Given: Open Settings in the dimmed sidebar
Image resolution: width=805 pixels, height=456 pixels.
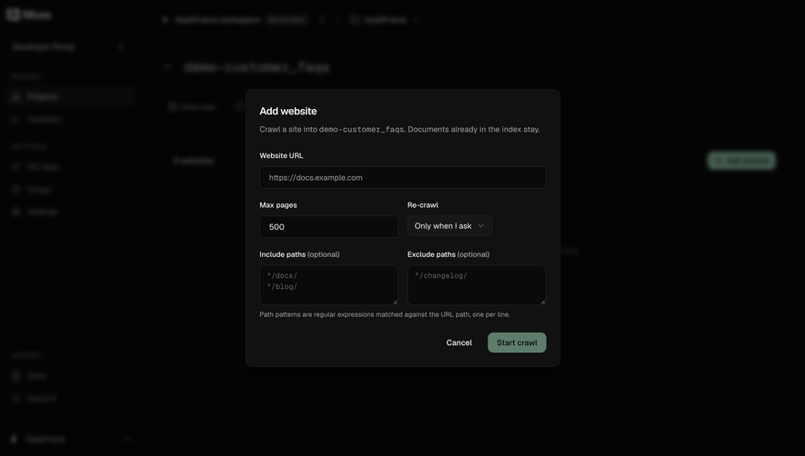Looking at the screenshot, I should coord(68,212).
